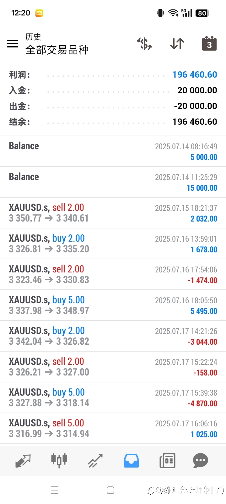The width and height of the screenshot is (226, 504).
Task: Tap the Android home square button
Action: point(110,490)
